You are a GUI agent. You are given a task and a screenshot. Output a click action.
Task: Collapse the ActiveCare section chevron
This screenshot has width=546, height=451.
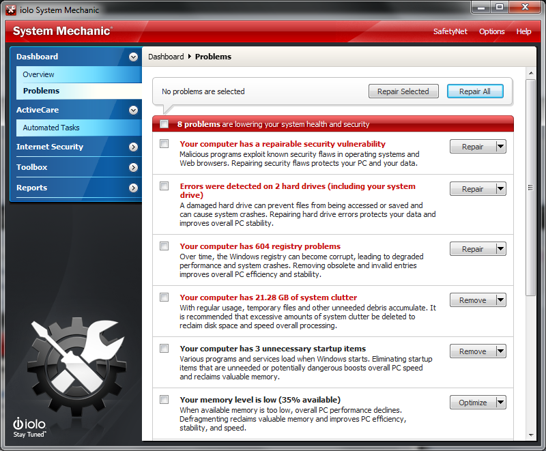coord(133,110)
